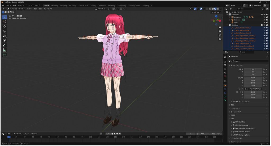Pick the 3D Cursor tool
The width and height of the screenshot is (271, 146).
(4, 22)
